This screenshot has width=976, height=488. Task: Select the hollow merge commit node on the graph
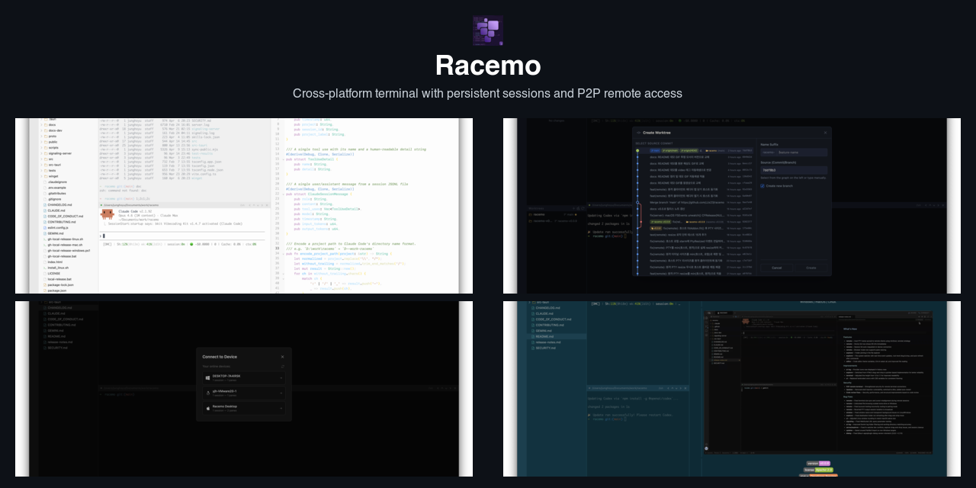pos(637,202)
